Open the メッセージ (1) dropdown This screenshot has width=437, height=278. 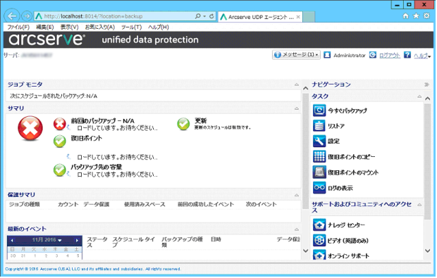[x=296, y=55]
